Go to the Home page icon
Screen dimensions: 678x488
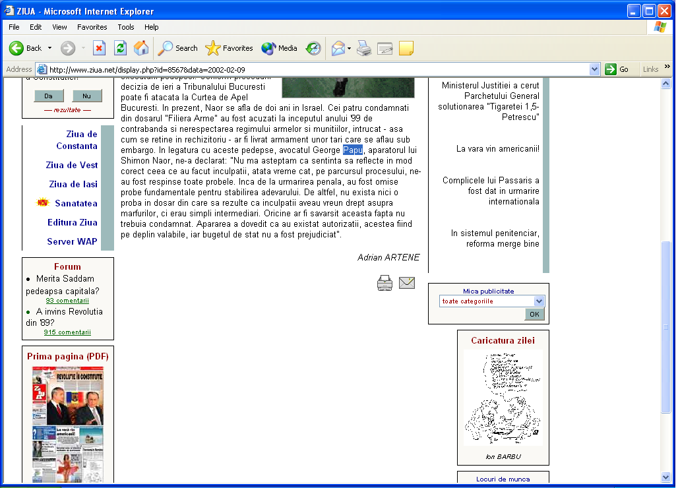point(141,48)
